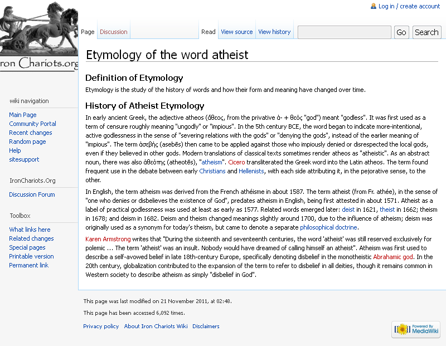Follow the Christians link
The width and height of the screenshot is (446, 346).
tap(212, 171)
